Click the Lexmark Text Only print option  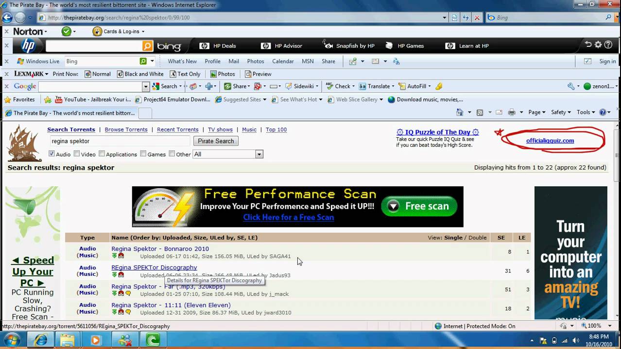[185, 74]
